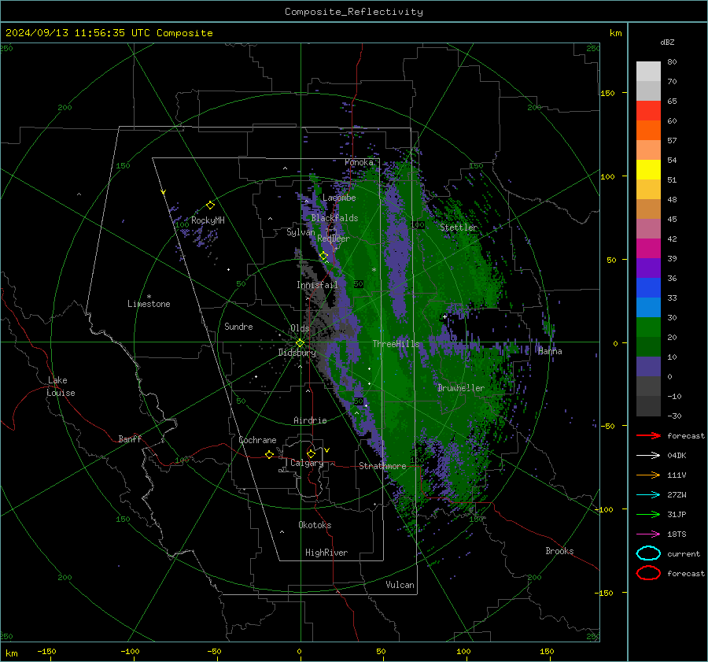
Task: Click the magenta 42-39 dBZ swatch
Action: [x=648, y=249]
